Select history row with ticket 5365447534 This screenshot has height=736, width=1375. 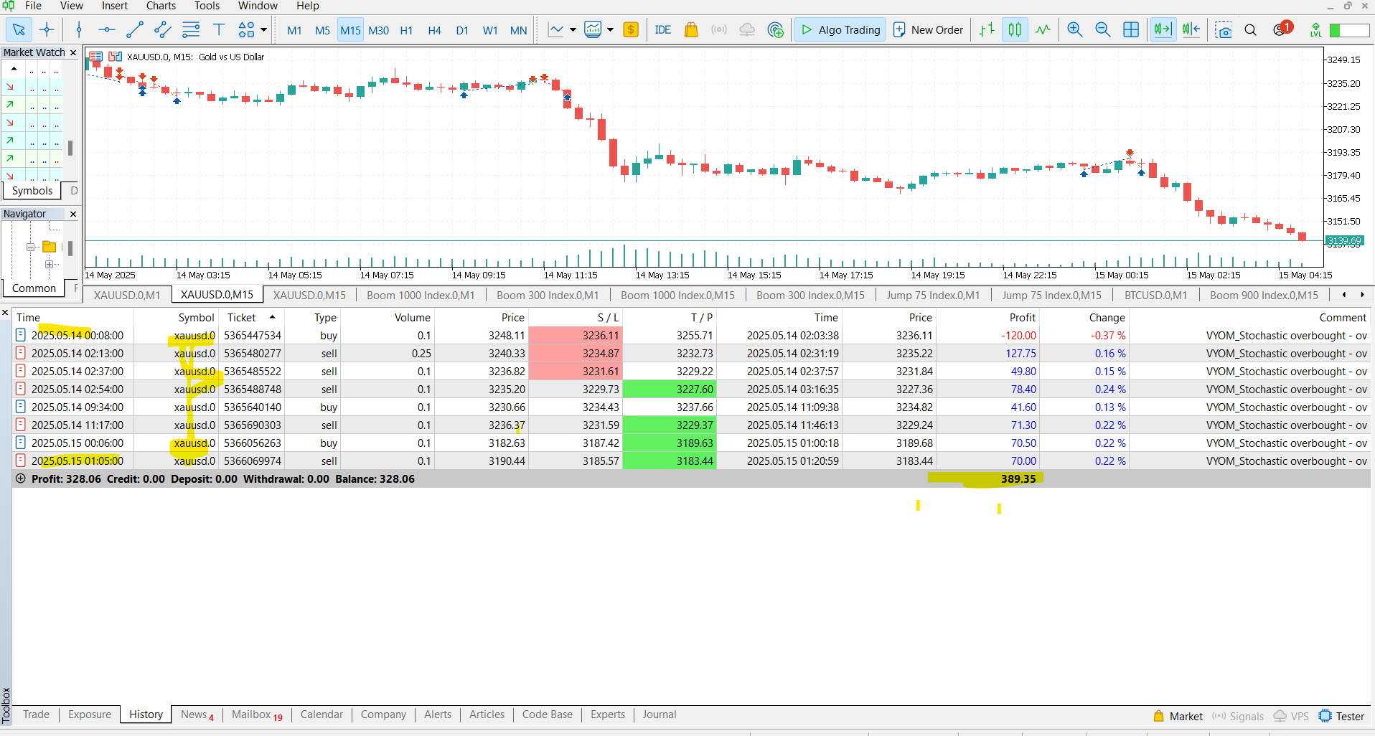point(691,335)
